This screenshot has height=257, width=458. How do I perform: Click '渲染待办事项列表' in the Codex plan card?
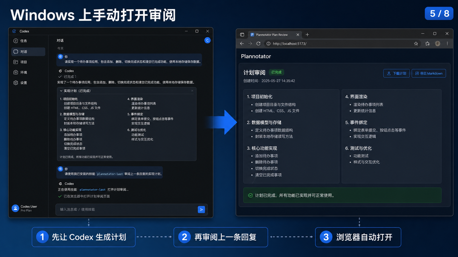tap(144, 104)
